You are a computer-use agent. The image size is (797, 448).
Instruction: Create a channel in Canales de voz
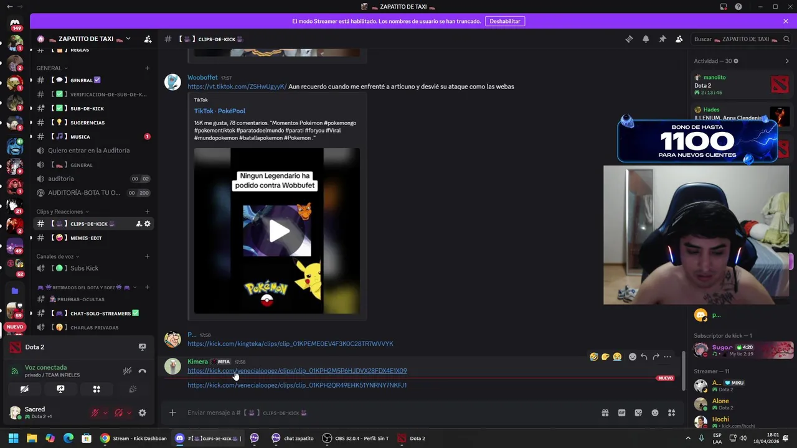(x=148, y=256)
